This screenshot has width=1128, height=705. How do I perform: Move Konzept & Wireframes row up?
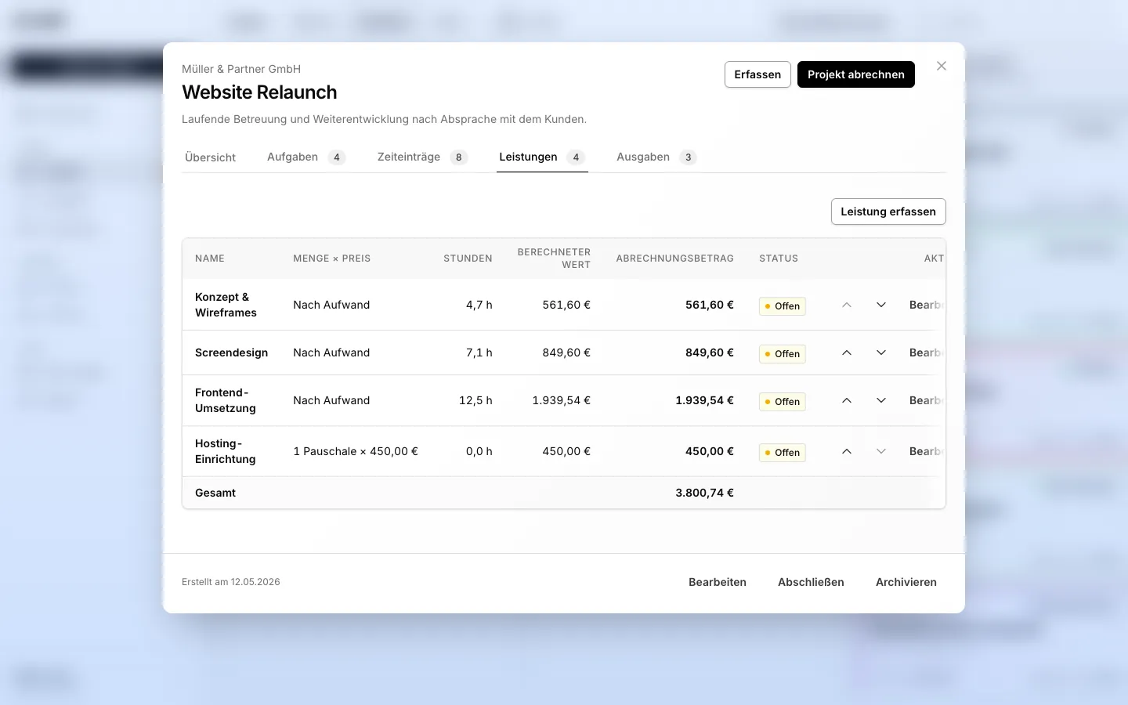847,305
